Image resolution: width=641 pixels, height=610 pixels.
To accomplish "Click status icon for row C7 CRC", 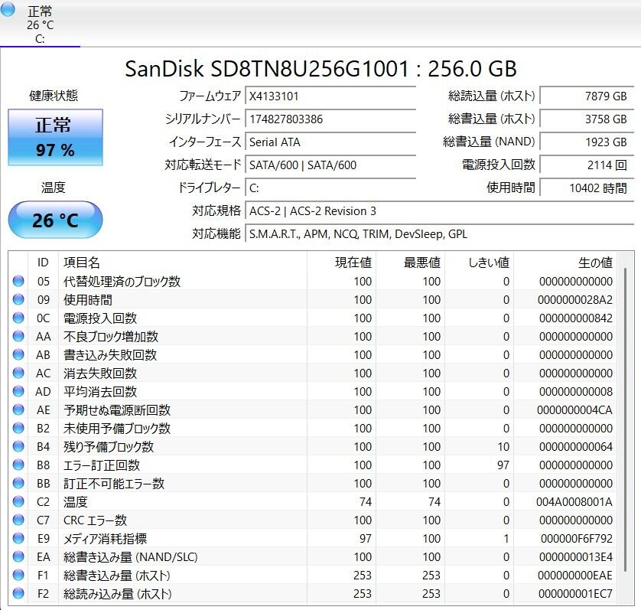I will point(18,520).
